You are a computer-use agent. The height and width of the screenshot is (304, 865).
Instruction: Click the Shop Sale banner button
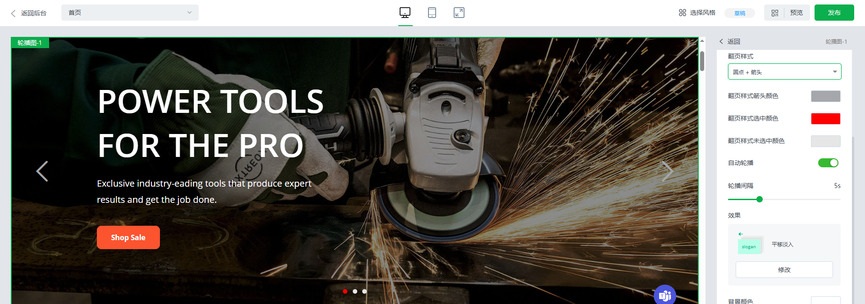(x=128, y=237)
